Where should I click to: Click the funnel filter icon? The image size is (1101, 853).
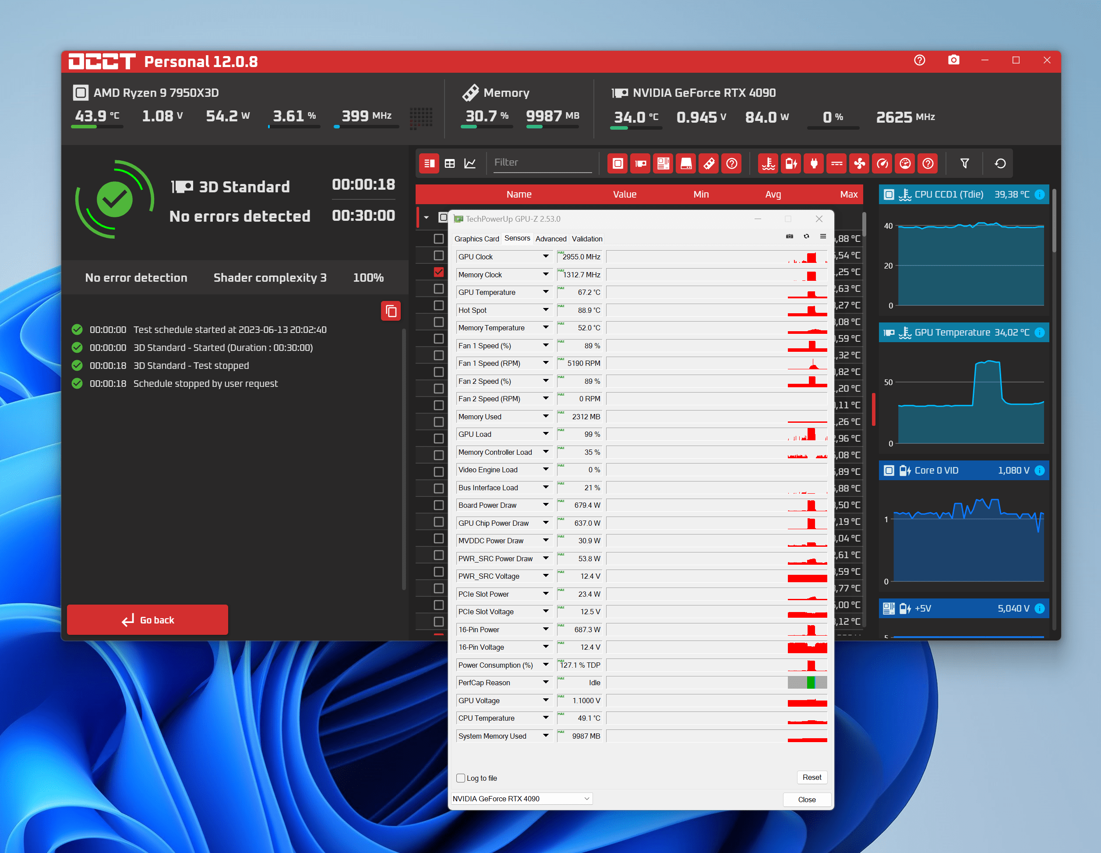964,163
